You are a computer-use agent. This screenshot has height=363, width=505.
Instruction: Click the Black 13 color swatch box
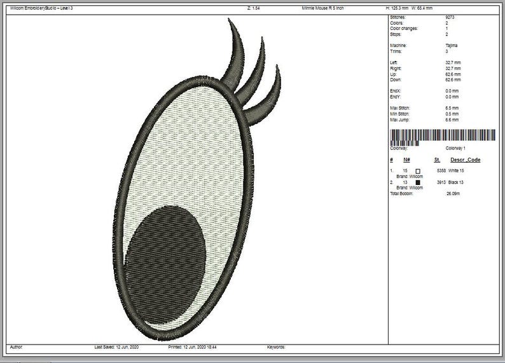click(418, 182)
